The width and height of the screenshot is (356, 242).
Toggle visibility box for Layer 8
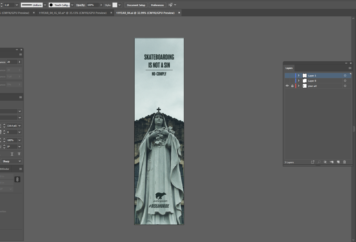click(287, 81)
